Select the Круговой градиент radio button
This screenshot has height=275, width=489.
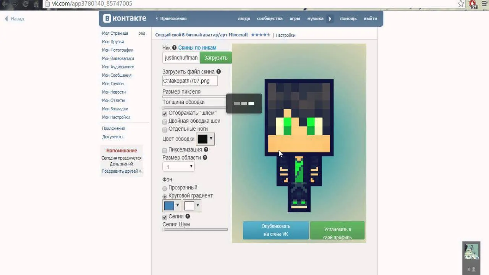pos(165,196)
